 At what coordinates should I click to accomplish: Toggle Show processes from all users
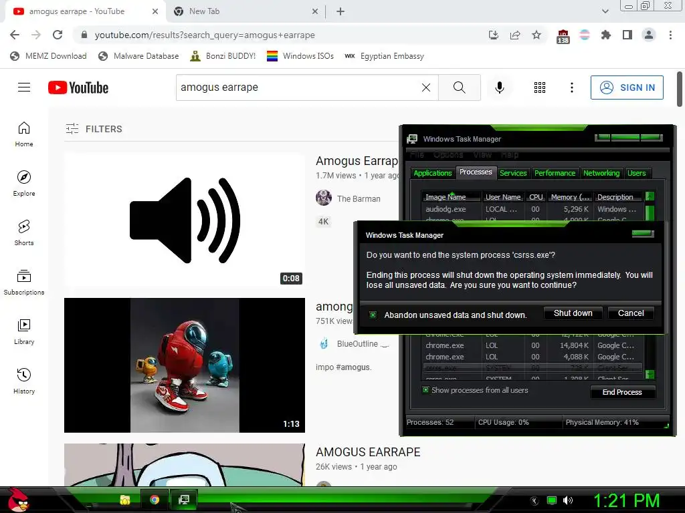tap(425, 390)
